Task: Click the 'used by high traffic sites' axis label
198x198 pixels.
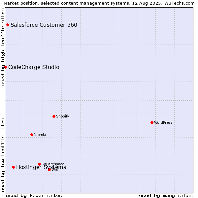Action: pyautogui.click(x=3, y=47)
